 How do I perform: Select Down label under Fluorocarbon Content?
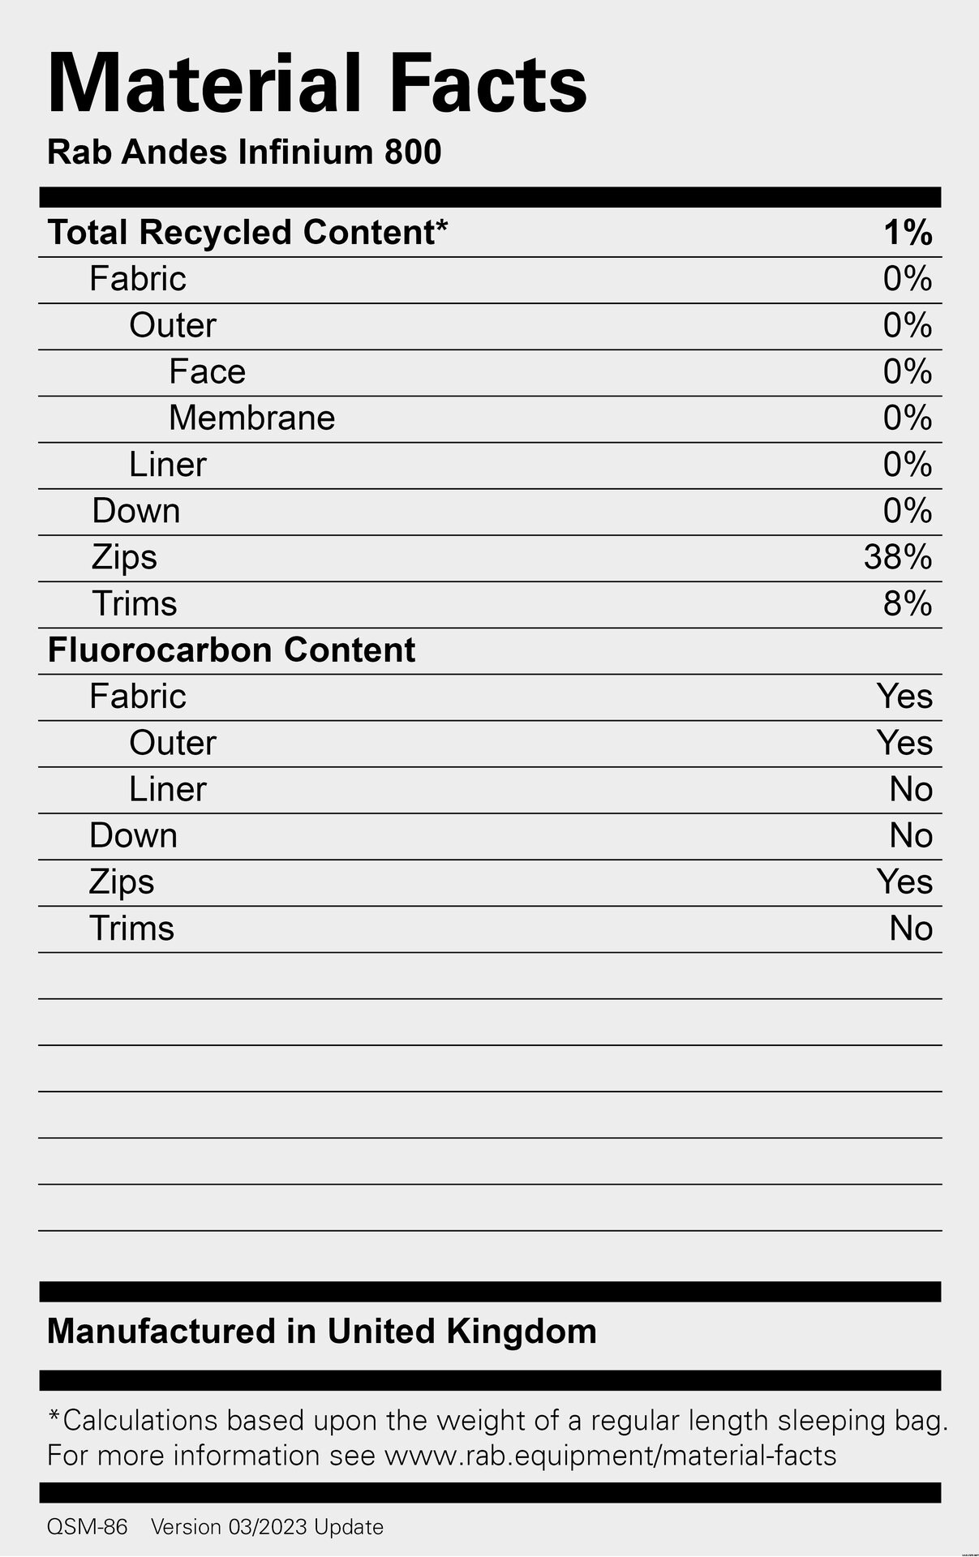click(x=134, y=836)
